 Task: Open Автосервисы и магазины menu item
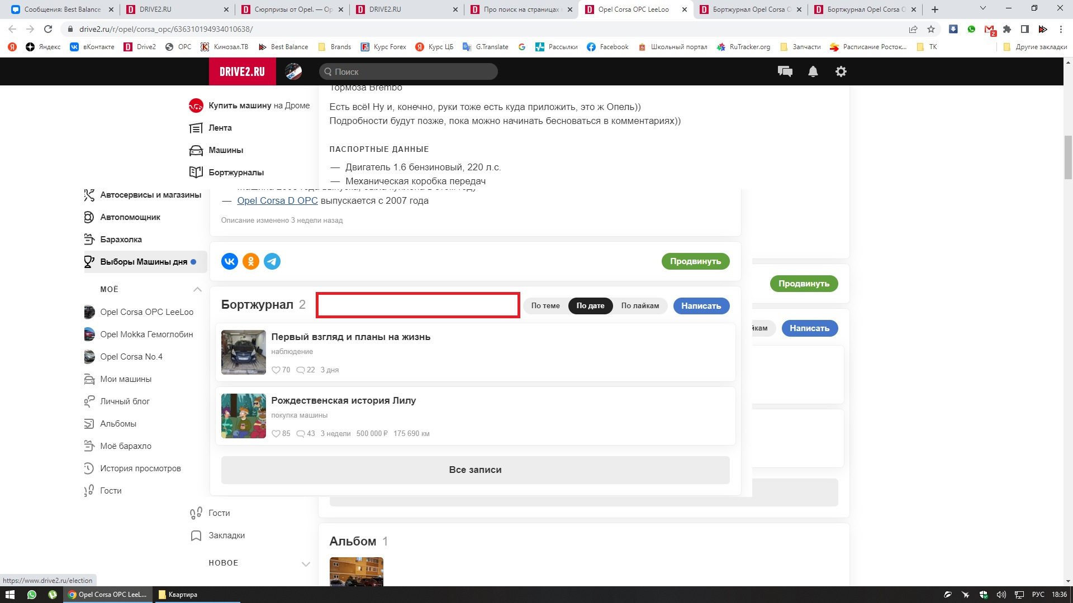[x=150, y=195]
